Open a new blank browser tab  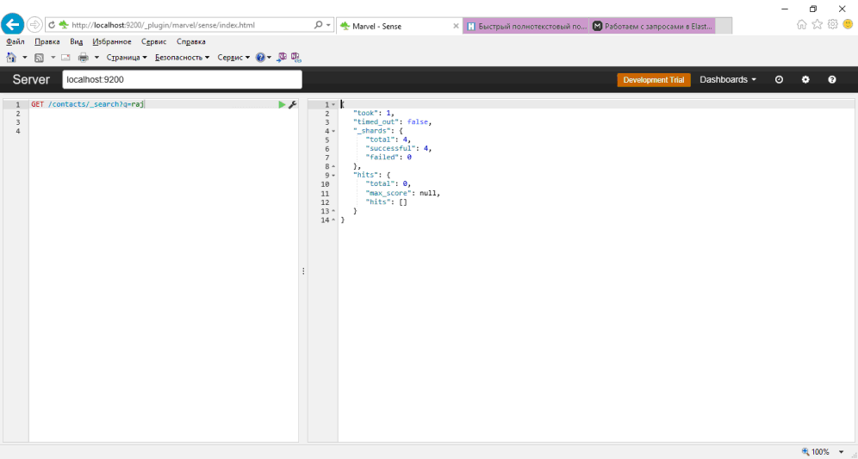tap(724, 26)
